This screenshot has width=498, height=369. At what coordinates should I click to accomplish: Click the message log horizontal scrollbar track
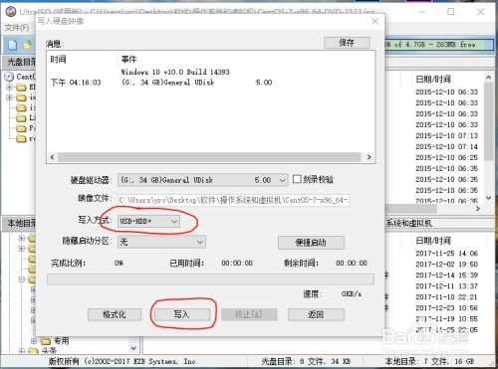(209, 157)
